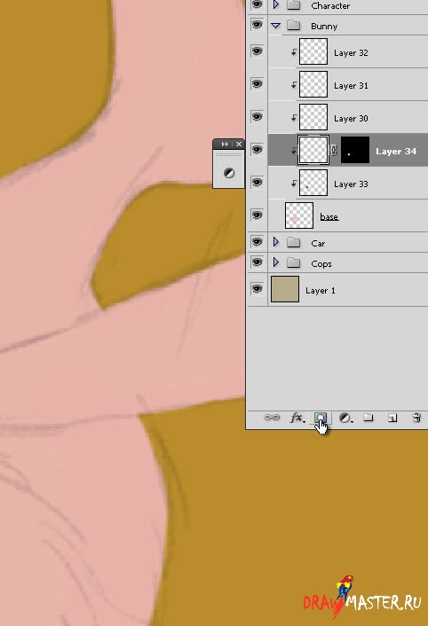This screenshot has width=428, height=626.
Task: Open the layer style fx menu
Action: pos(297,418)
